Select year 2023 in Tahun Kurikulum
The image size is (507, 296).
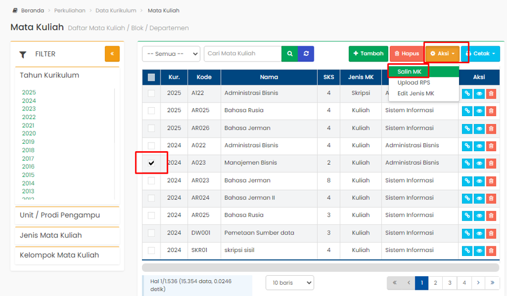[29, 109]
